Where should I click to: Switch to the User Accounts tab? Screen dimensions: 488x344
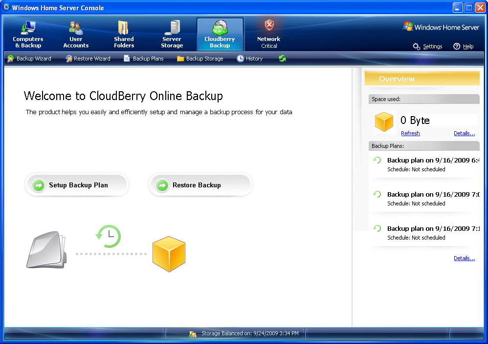pos(76,34)
